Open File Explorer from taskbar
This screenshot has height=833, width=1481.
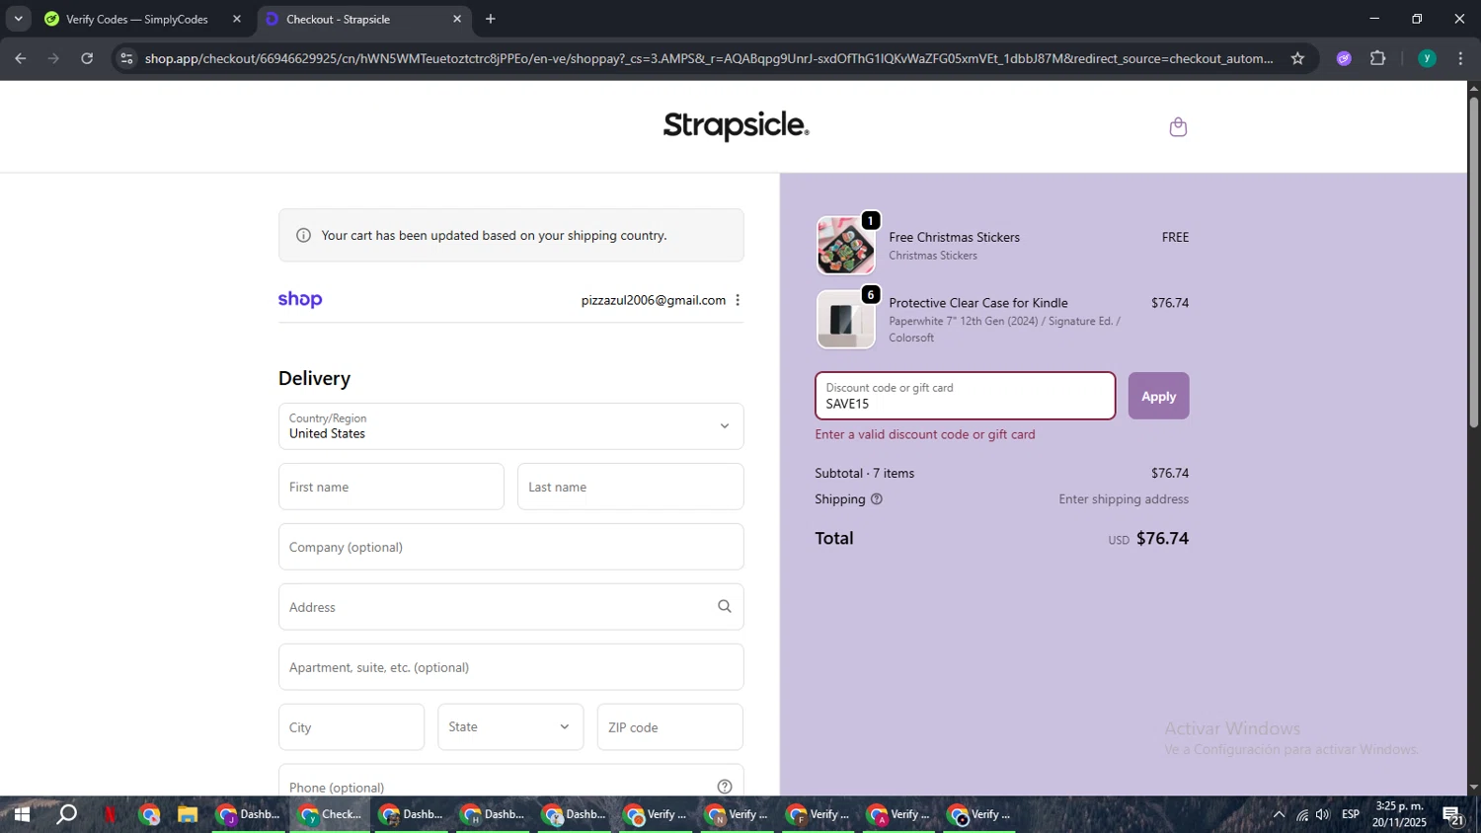pyautogui.click(x=187, y=814)
